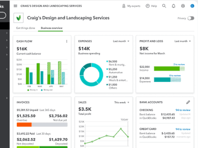
Task: Click the gray Not due yet bar
Action: (50, 125)
